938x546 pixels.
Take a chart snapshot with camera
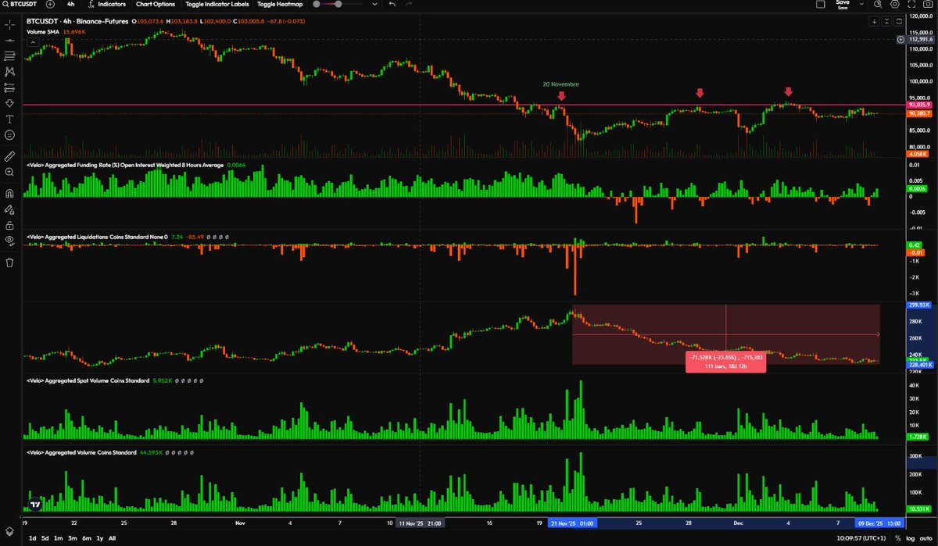(929, 4)
